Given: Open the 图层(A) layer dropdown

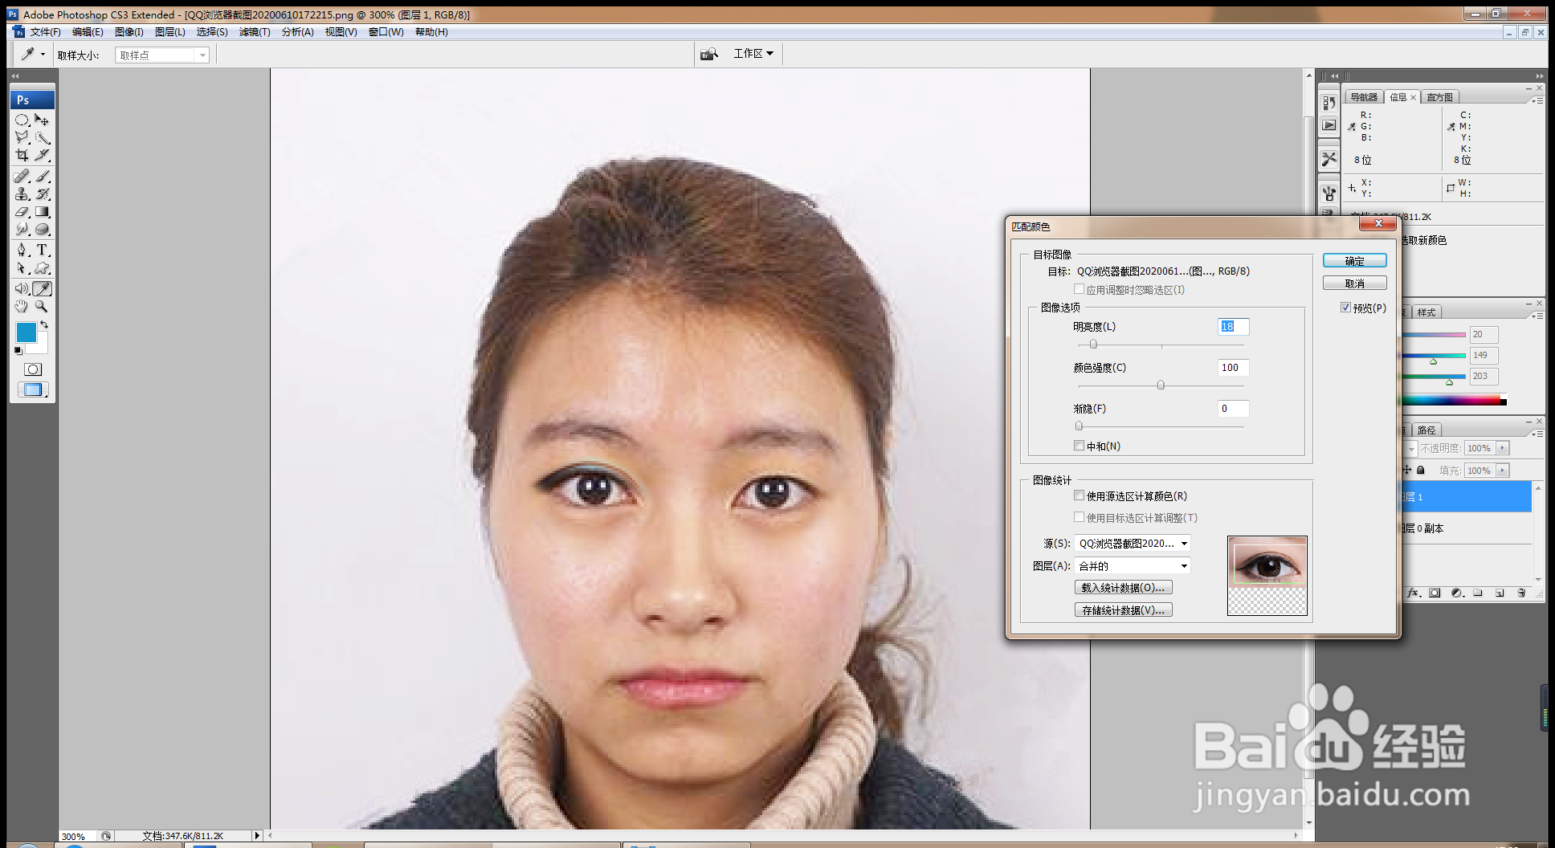Looking at the screenshot, I should 1133,566.
